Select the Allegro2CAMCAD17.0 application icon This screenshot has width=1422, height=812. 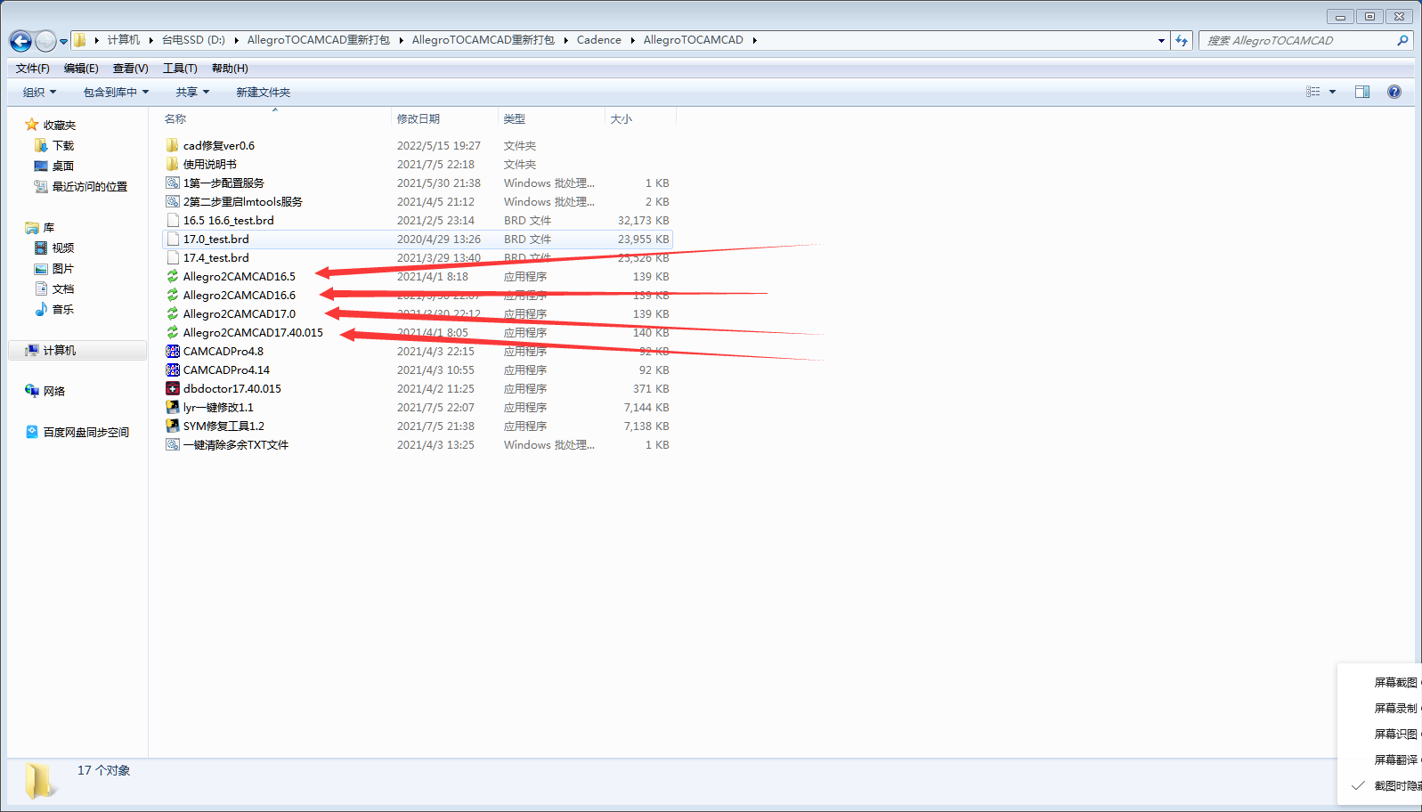[173, 313]
